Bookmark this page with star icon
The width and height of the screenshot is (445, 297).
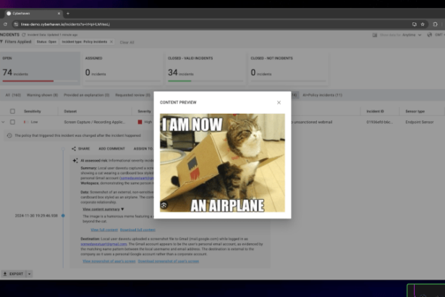tap(423, 25)
